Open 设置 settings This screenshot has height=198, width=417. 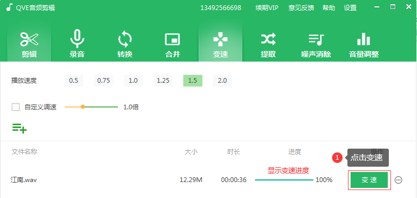coord(350,8)
